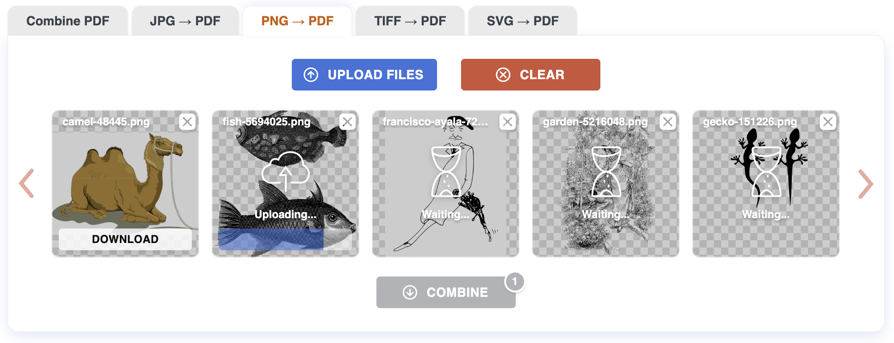Show next files with right chevron
Viewport: 894px width, 343px height.
tap(865, 184)
